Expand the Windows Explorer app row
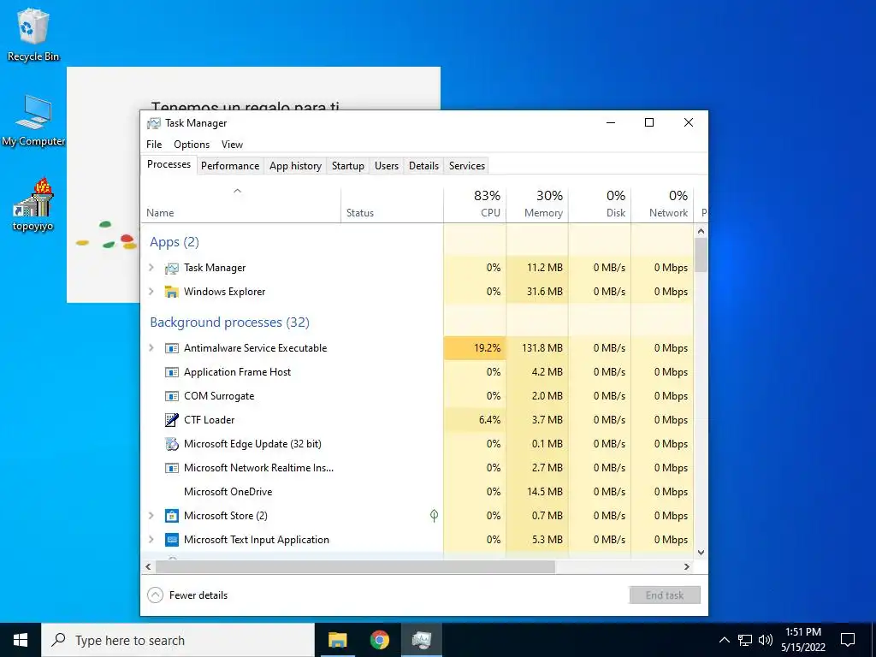Screen dimensions: 876x657 pos(151,292)
